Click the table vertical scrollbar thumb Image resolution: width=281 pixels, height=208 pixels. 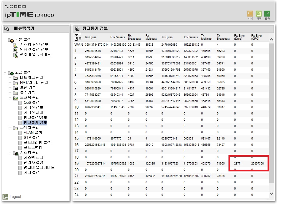[271, 113]
